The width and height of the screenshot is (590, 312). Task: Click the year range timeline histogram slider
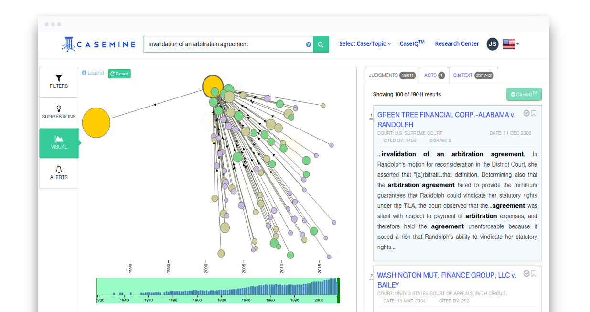[x=218, y=290]
